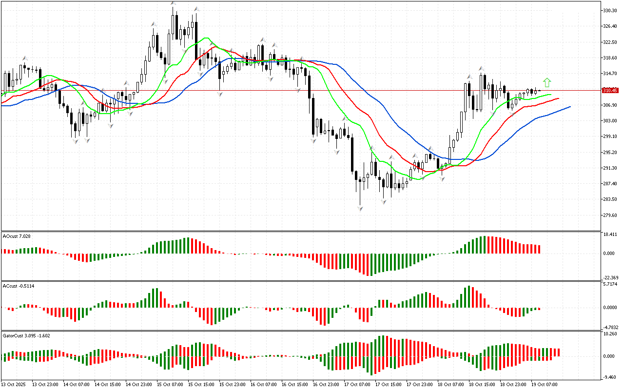Click the current price tag 310.45
This screenshot has height=390, width=624.
(610, 91)
